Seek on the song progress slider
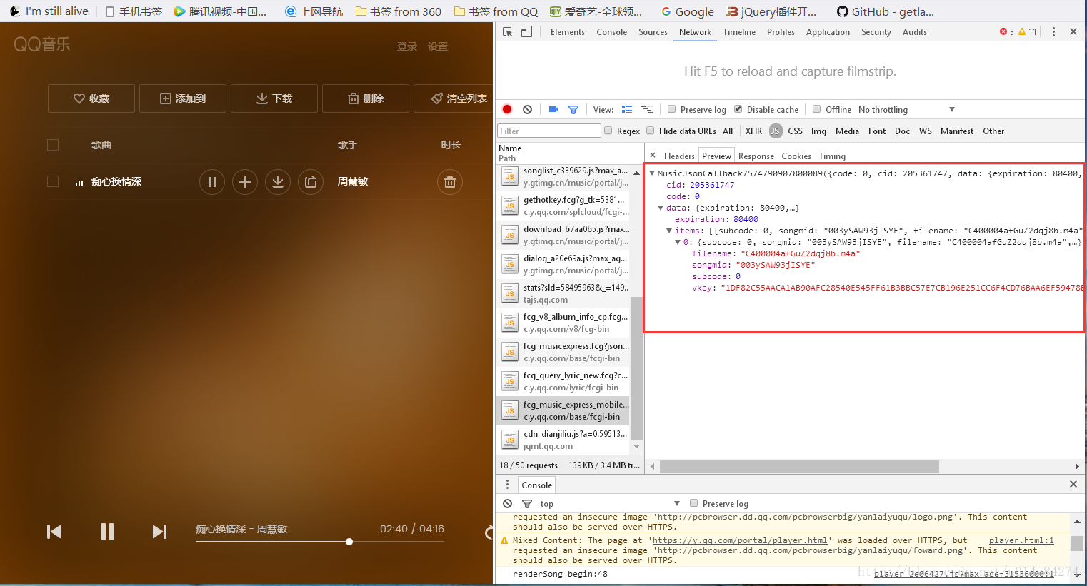Image resolution: width=1087 pixels, height=586 pixels. point(320,542)
